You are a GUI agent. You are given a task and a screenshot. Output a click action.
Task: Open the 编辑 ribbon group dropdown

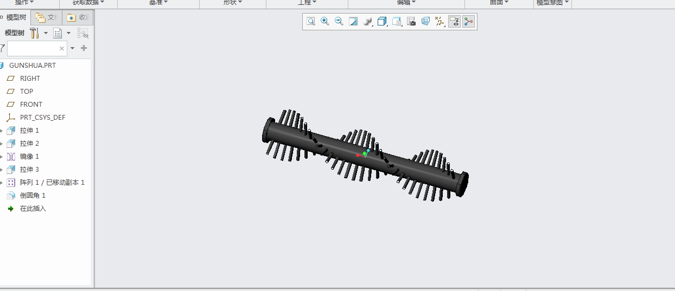406,3
